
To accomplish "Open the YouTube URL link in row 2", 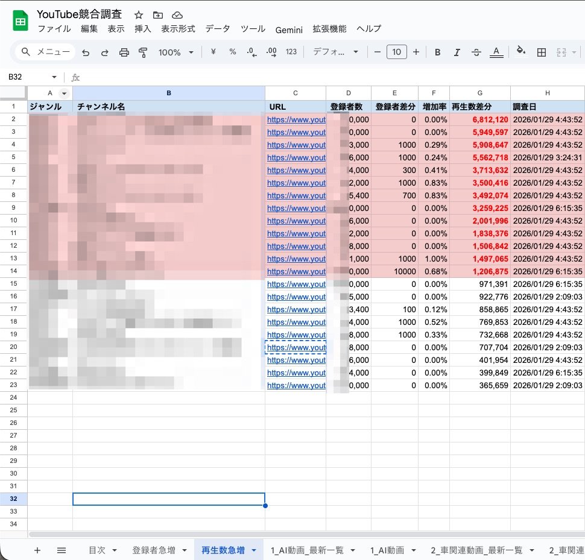I will [x=296, y=119].
